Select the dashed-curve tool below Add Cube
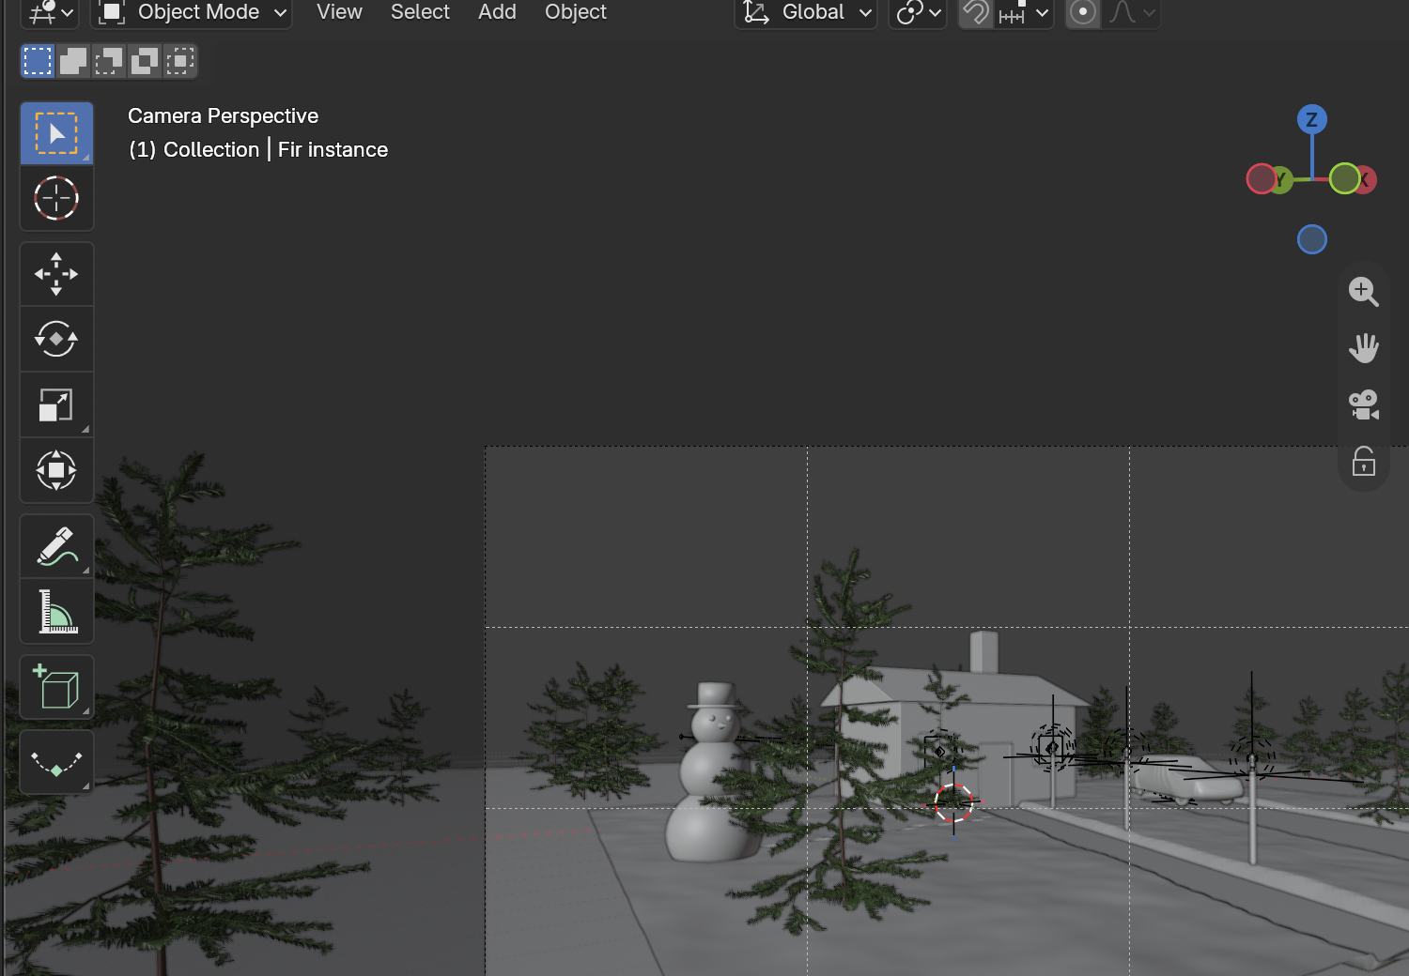The image size is (1409, 976). (x=56, y=763)
